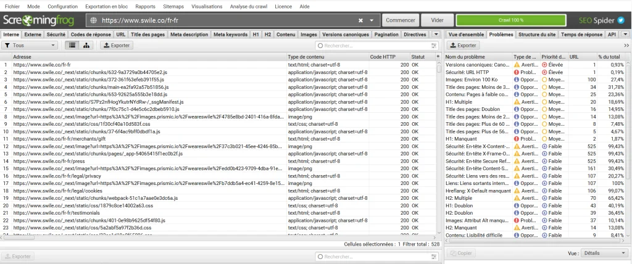Click Exporter in the Problèmes panel
This screenshot has width=632, height=264.
(x=463, y=46)
